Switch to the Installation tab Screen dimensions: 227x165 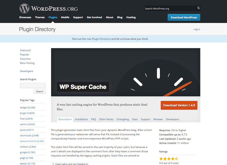pyautogui.click(x=81, y=119)
